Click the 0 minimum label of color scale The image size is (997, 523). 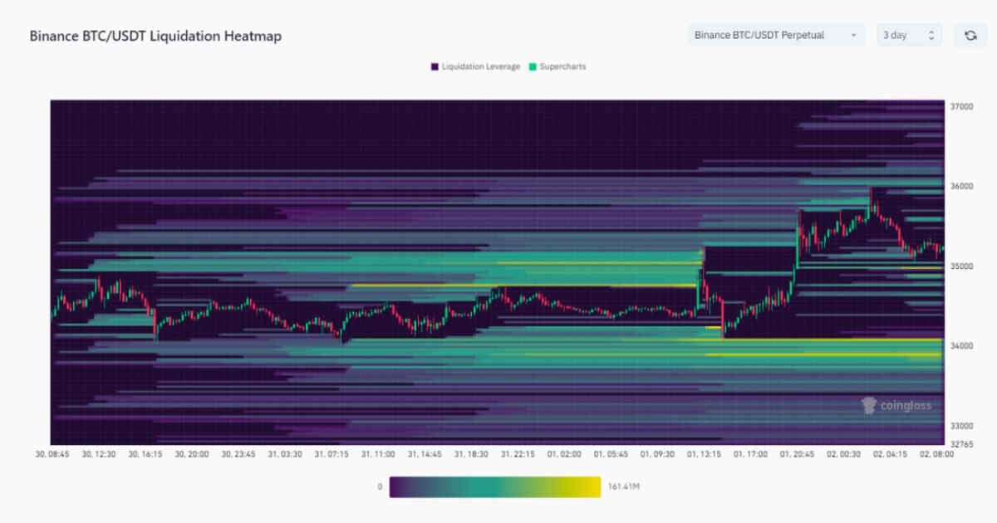(x=380, y=486)
